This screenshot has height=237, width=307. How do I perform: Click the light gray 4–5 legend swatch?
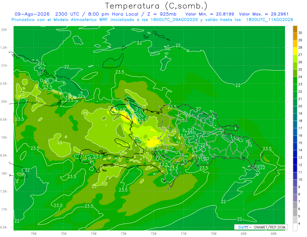[295, 220]
